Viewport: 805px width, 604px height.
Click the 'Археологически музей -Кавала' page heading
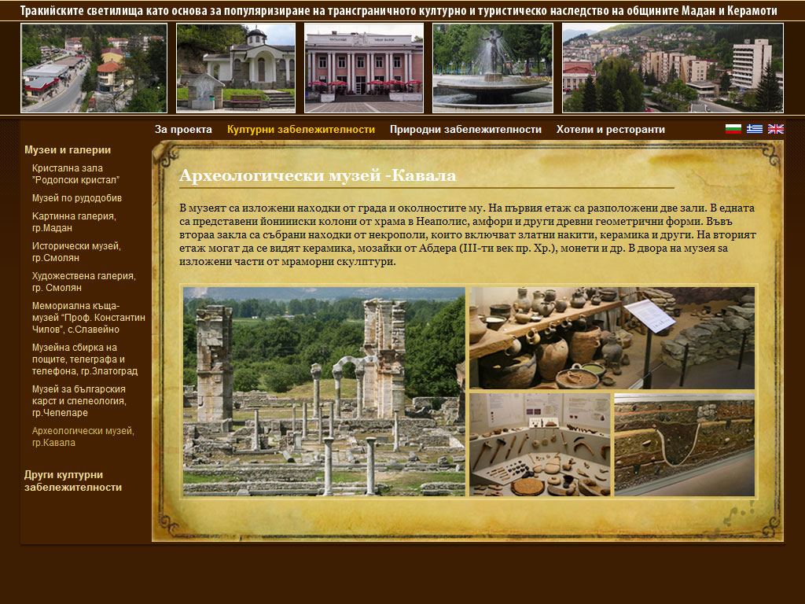(318, 175)
